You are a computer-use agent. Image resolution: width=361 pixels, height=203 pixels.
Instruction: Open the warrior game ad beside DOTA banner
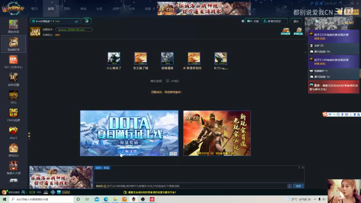pyautogui.click(x=217, y=133)
